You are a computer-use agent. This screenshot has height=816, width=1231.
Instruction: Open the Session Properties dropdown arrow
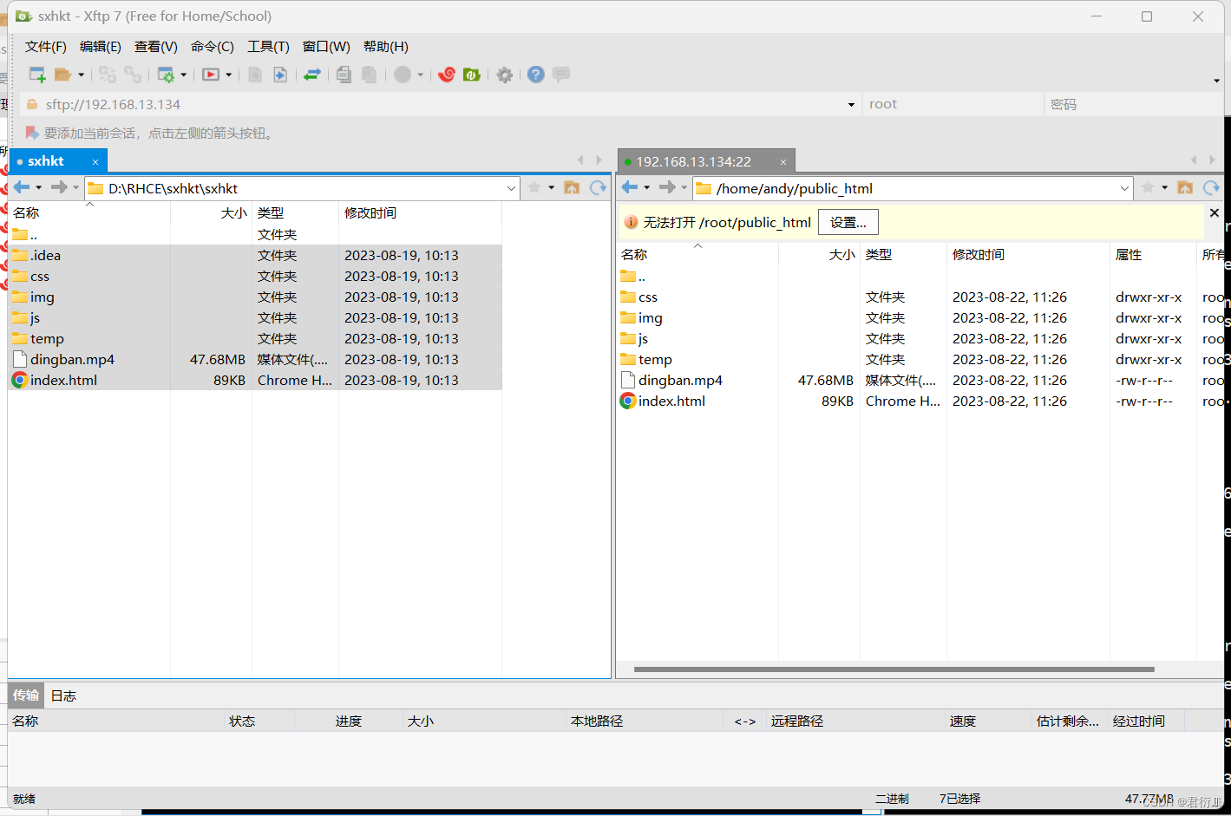184,75
